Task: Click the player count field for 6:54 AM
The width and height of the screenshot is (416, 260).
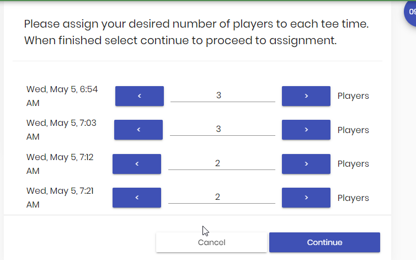Action: pos(222,95)
